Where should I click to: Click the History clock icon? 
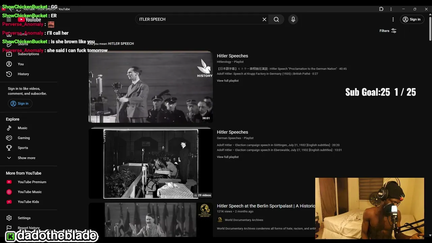(9, 74)
